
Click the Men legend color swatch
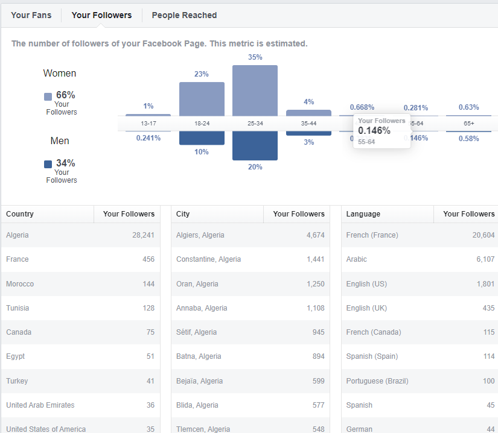pyautogui.click(x=48, y=164)
